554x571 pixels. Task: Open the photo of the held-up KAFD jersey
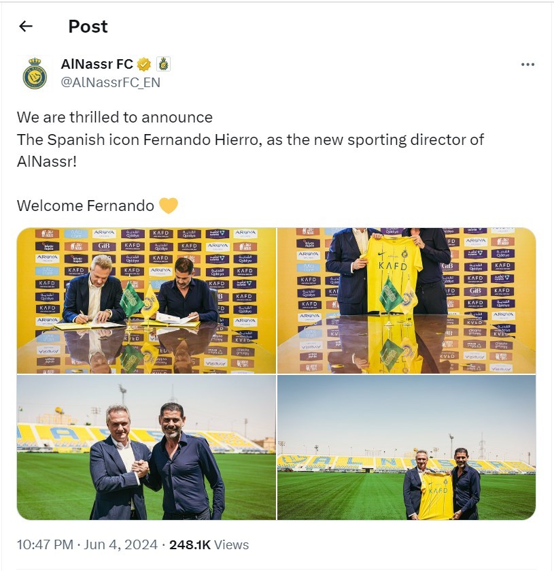click(406, 300)
